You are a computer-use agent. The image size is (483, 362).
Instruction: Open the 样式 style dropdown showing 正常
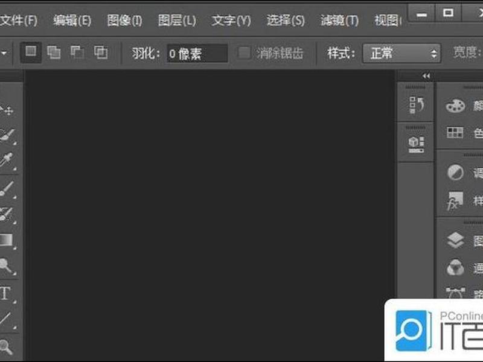tap(401, 53)
